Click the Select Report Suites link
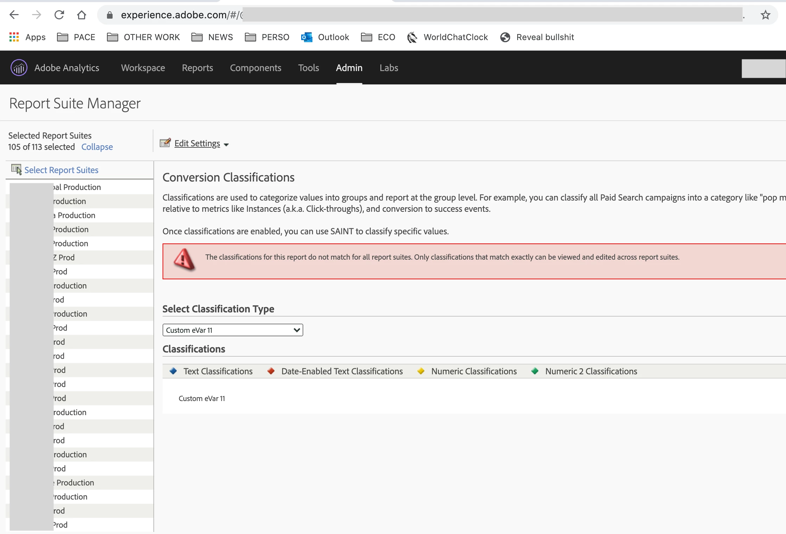This screenshot has width=786, height=534. (61, 170)
